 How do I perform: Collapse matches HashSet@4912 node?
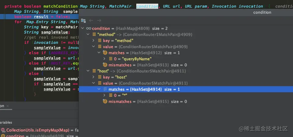coord(99,53)
